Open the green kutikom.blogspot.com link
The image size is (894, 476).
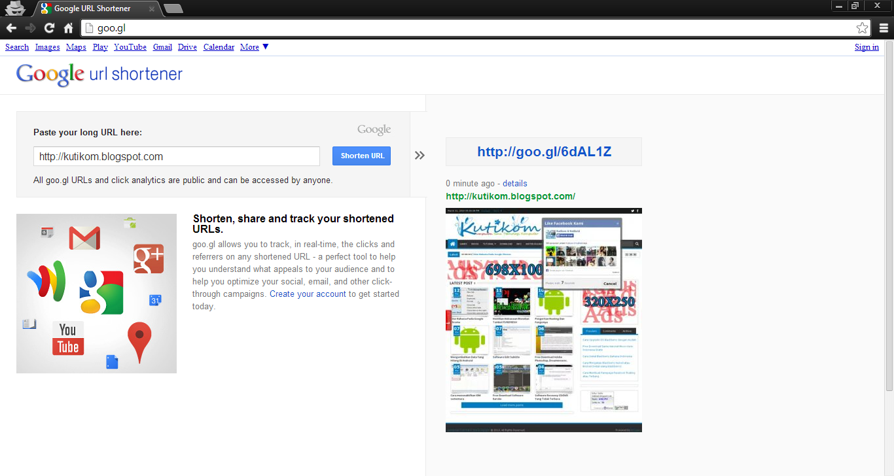510,196
